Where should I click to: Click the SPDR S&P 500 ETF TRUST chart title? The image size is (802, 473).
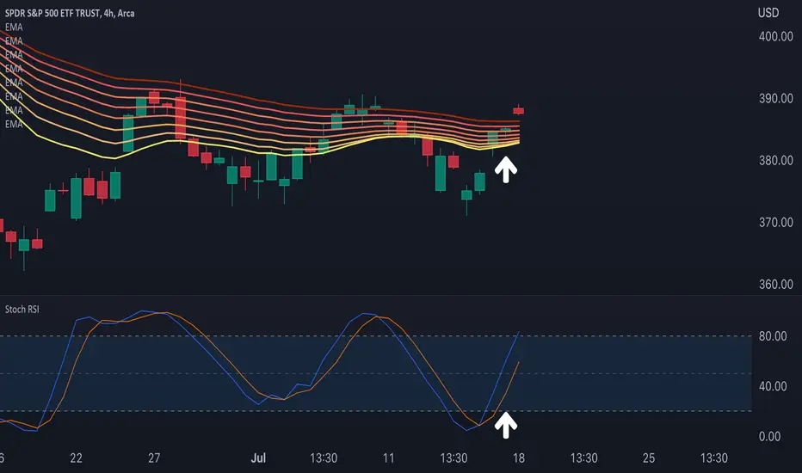point(70,13)
